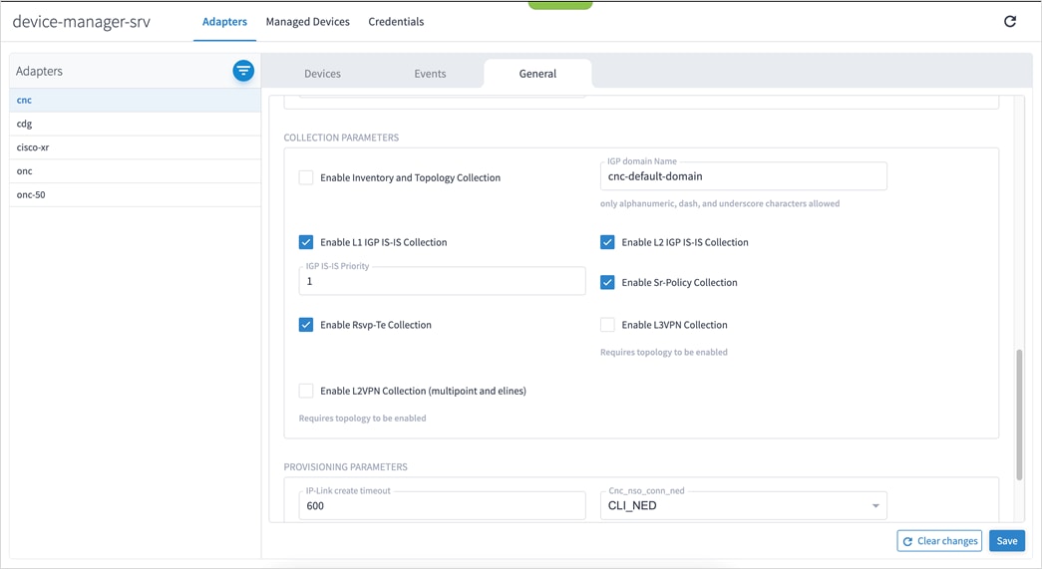Image resolution: width=1042 pixels, height=569 pixels.
Task: Open the Credentials tab
Action: click(396, 22)
